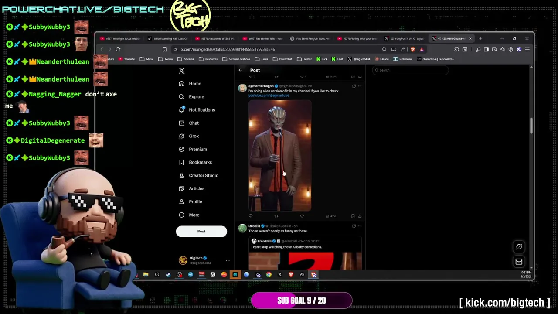Open Notifications in the X sidebar
This screenshot has height=314, width=558.
coord(197,110)
